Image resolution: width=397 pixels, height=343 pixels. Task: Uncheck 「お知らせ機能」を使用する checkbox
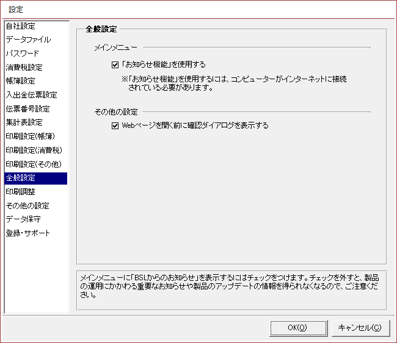pyautogui.click(x=115, y=64)
